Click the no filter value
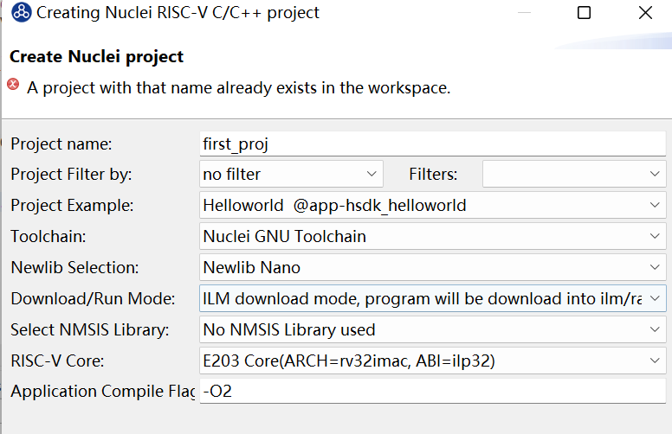The width and height of the screenshot is (672, 434). click(231, 174)
